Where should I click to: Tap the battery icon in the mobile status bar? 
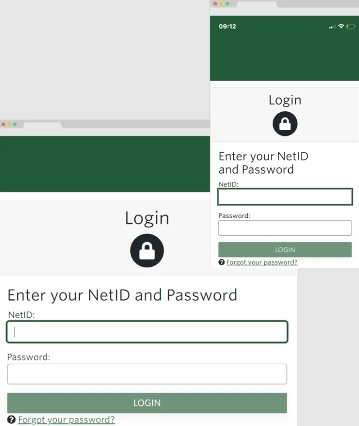click(351, 27)
